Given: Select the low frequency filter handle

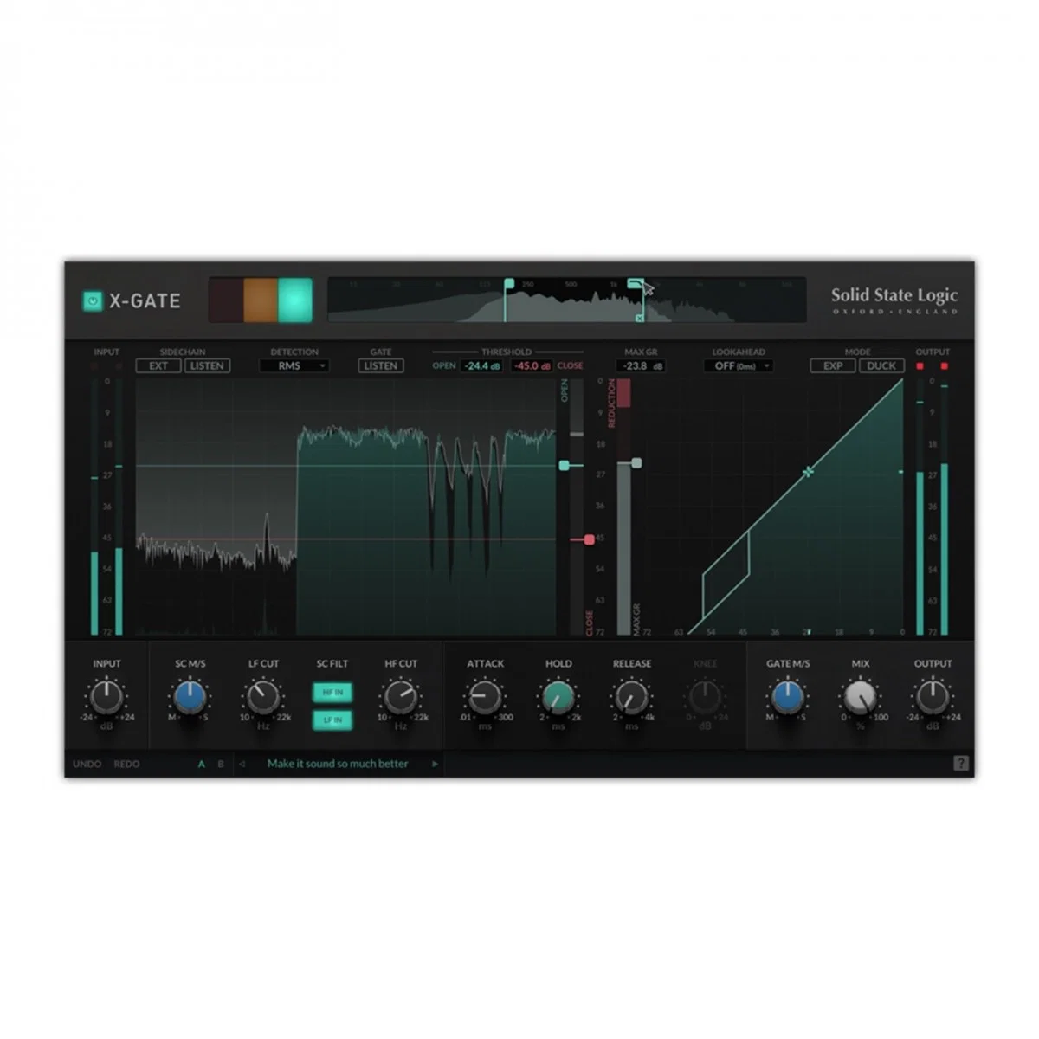Looking at the screenshot, I should coord(509,283).
